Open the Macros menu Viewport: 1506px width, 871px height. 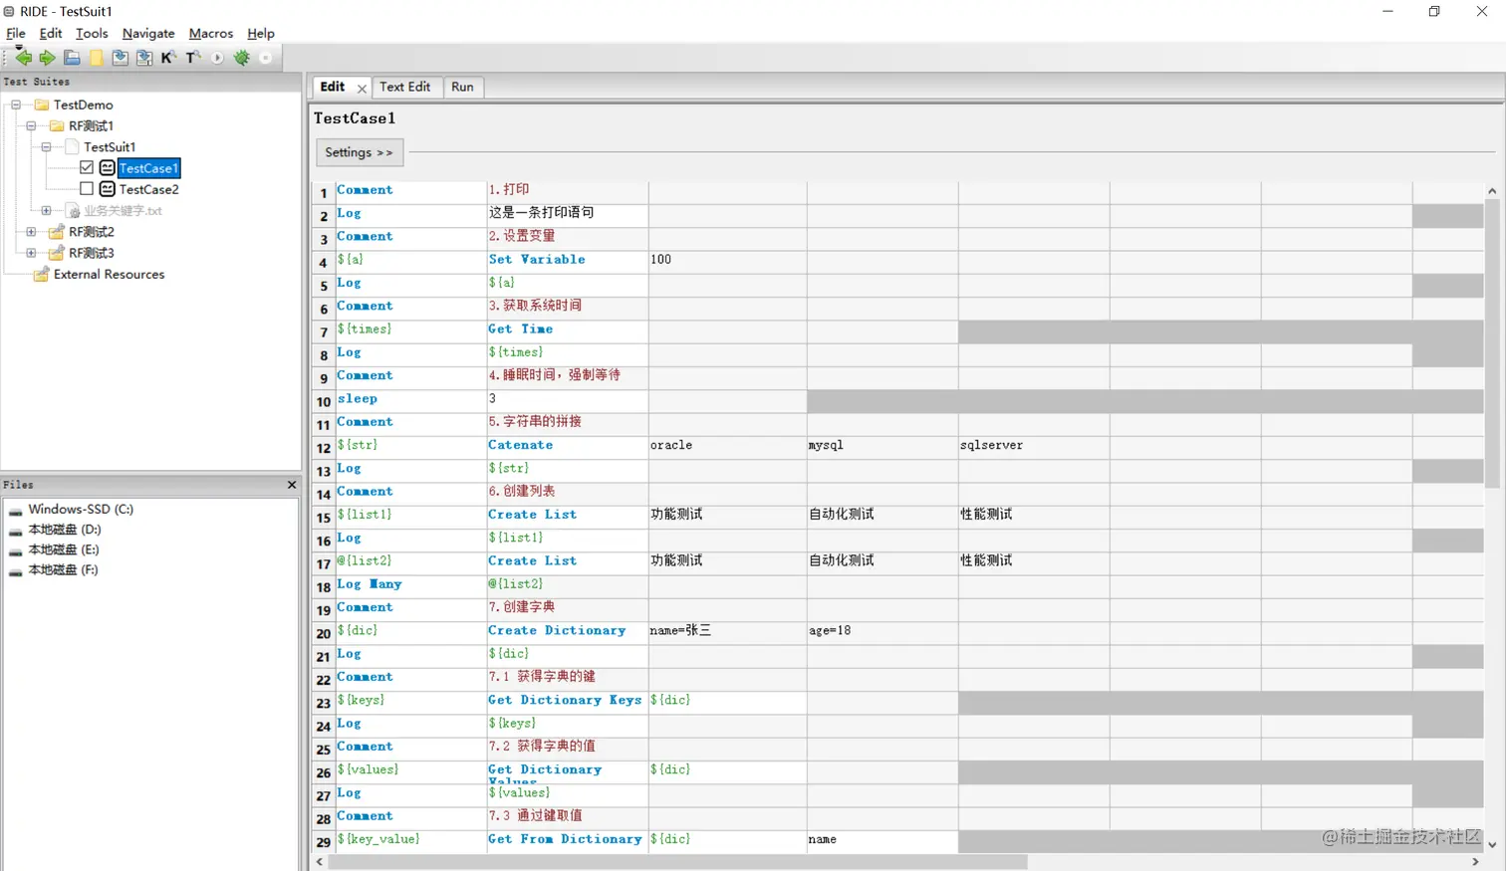[210, 33]
